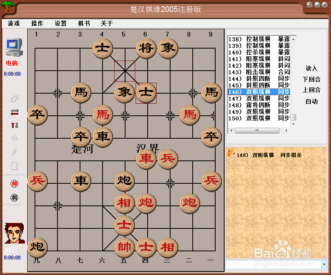Select list row 147) 双照纵横
This screenshot has width=331, height=275.
[x=259, y=98]
